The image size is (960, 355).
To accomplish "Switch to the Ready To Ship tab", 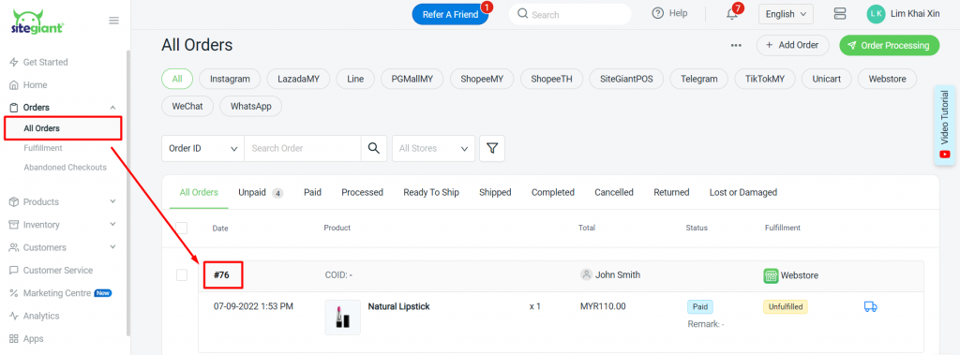I will 431,192.
